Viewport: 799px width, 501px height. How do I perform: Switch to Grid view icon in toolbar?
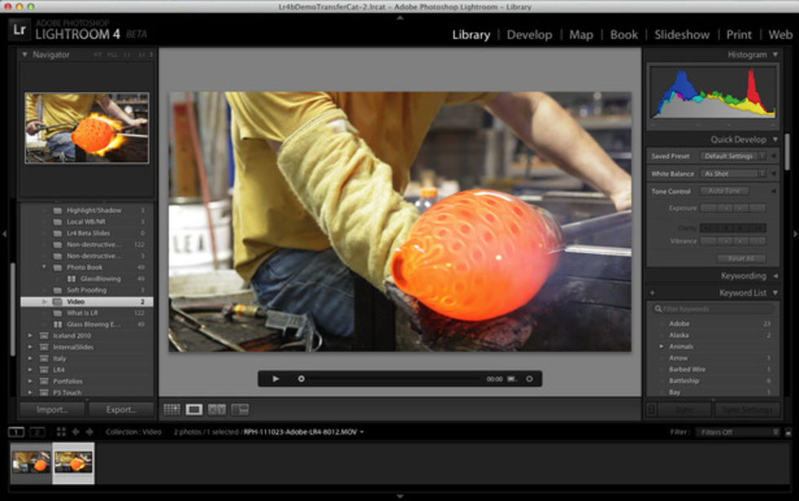pos(172,410)
